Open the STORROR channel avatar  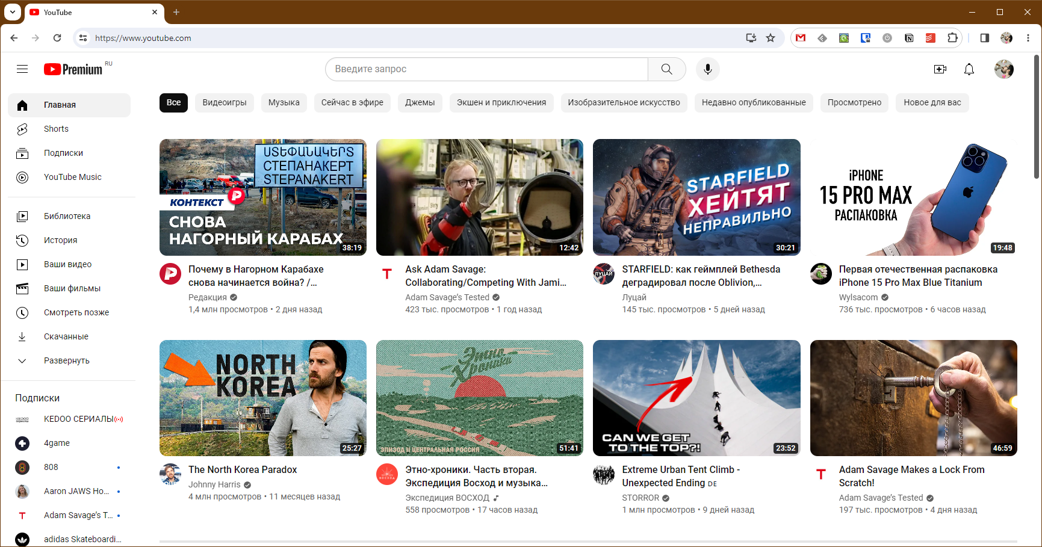pos(604,474)
